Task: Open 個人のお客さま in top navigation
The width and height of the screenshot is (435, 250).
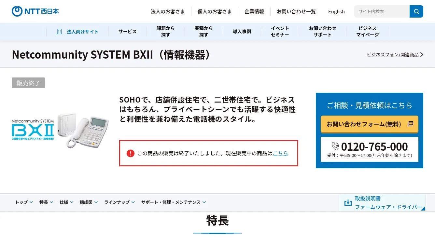Action: coord(215,11)
